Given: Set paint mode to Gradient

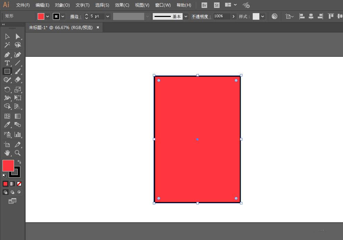Looking at the screenshot, I should coord(12,184).
